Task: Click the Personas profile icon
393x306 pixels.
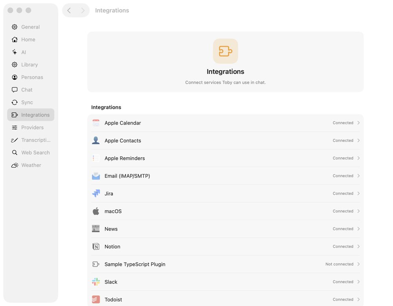Action: pos(15,77)
